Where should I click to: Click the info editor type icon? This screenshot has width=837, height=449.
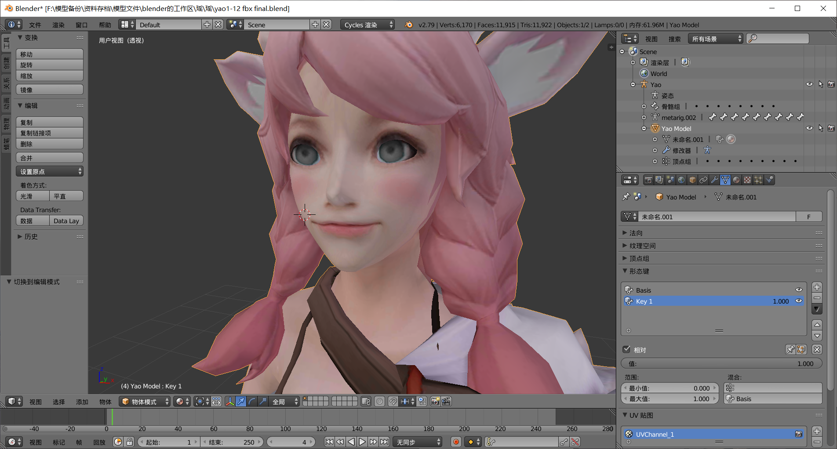(15, 25)
